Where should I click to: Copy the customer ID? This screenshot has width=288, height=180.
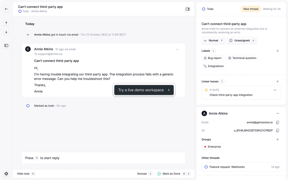coord(277,130)
